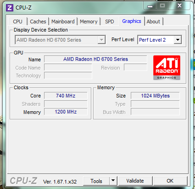Open the SPD tab
195x189 pixels.
110,22
